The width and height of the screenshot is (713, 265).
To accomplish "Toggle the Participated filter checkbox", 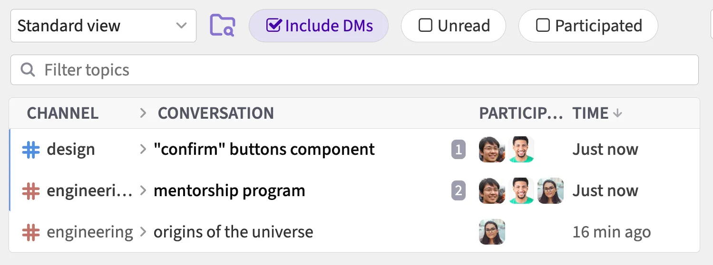I will pyautogui.click(x=543, y=25).
